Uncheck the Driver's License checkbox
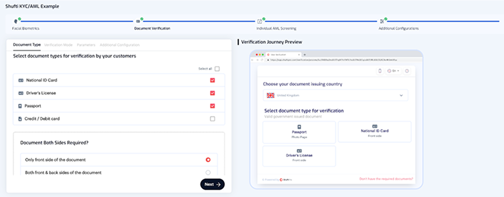This screenshot has width=504, height=197. (x=212, y=93)
